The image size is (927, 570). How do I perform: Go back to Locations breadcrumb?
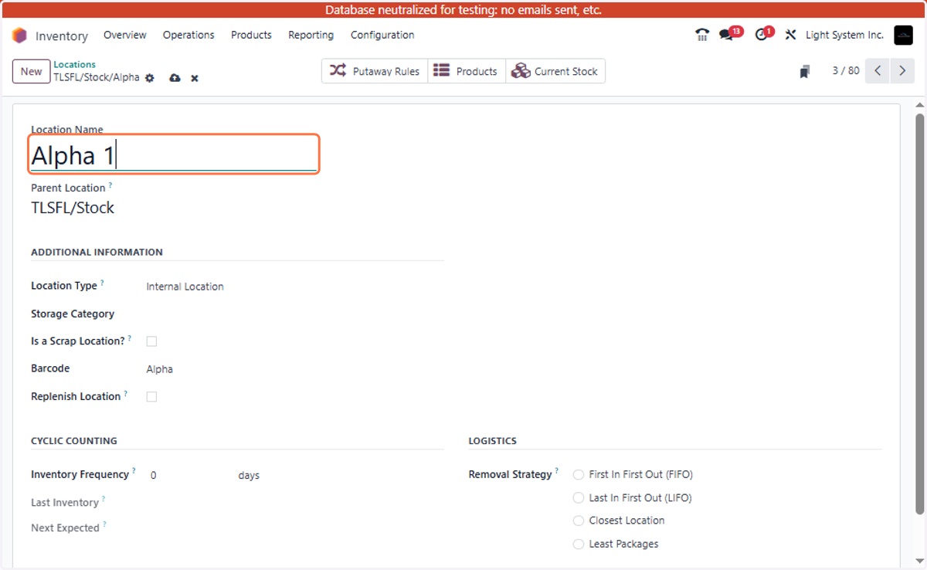[75, 64]
